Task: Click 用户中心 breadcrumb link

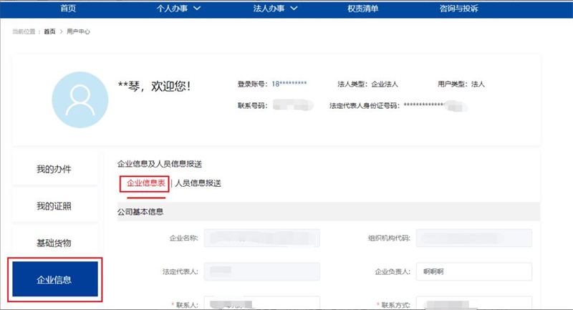Action: click(x=78, y=32)
